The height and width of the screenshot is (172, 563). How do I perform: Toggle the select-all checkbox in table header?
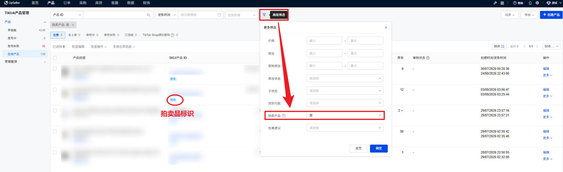point(55,58)
